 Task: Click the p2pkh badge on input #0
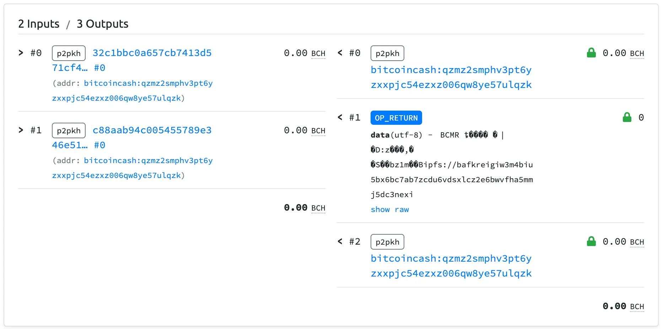[x=69, y=53]
